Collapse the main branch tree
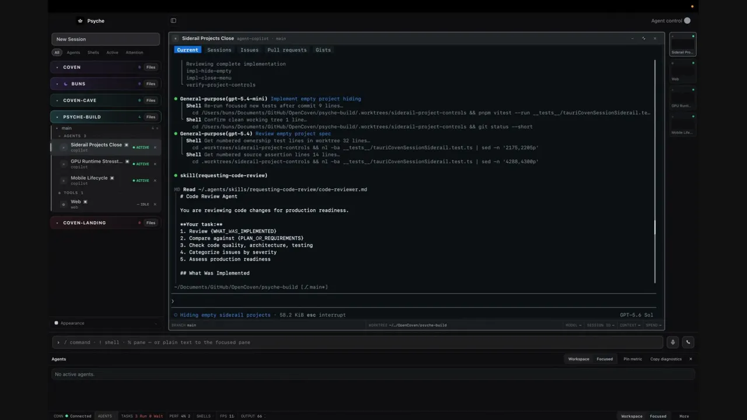 (57, 128)
